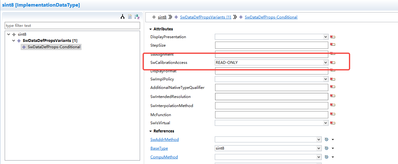Select SwDataDefPropsVariants [1] in the tree
Viewport: 398px width, 164px height.
(x=50, y=41)
